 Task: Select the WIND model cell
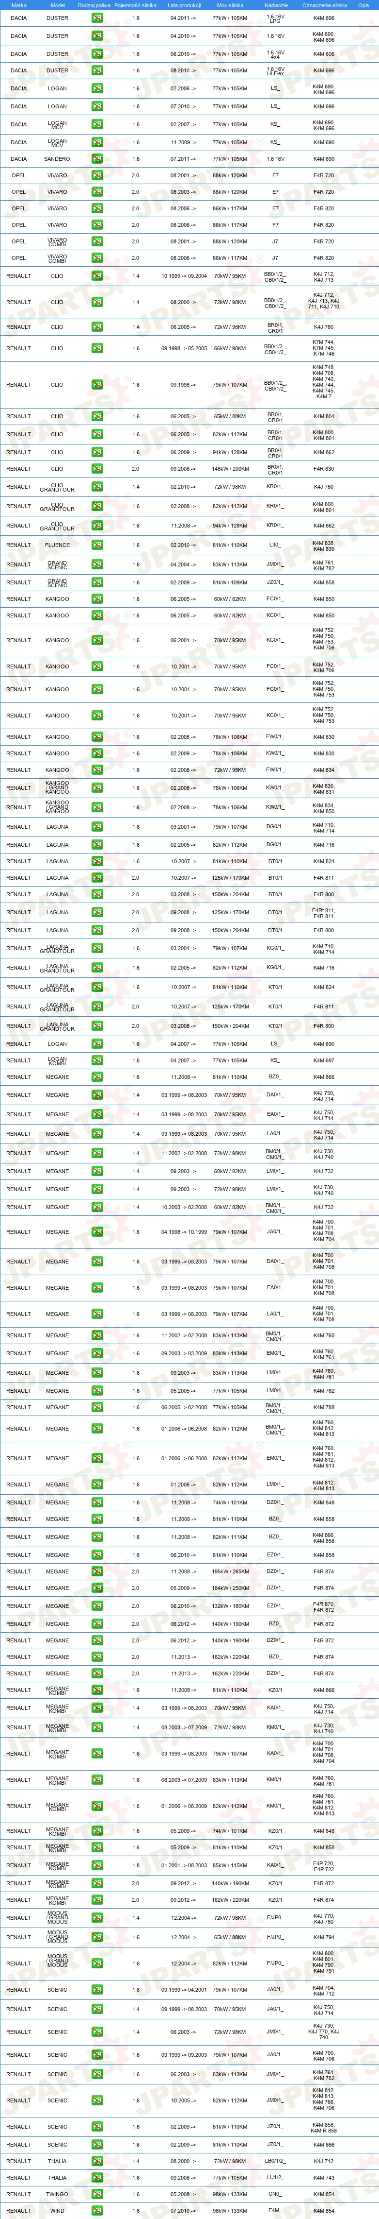[x=58, y=2210]
